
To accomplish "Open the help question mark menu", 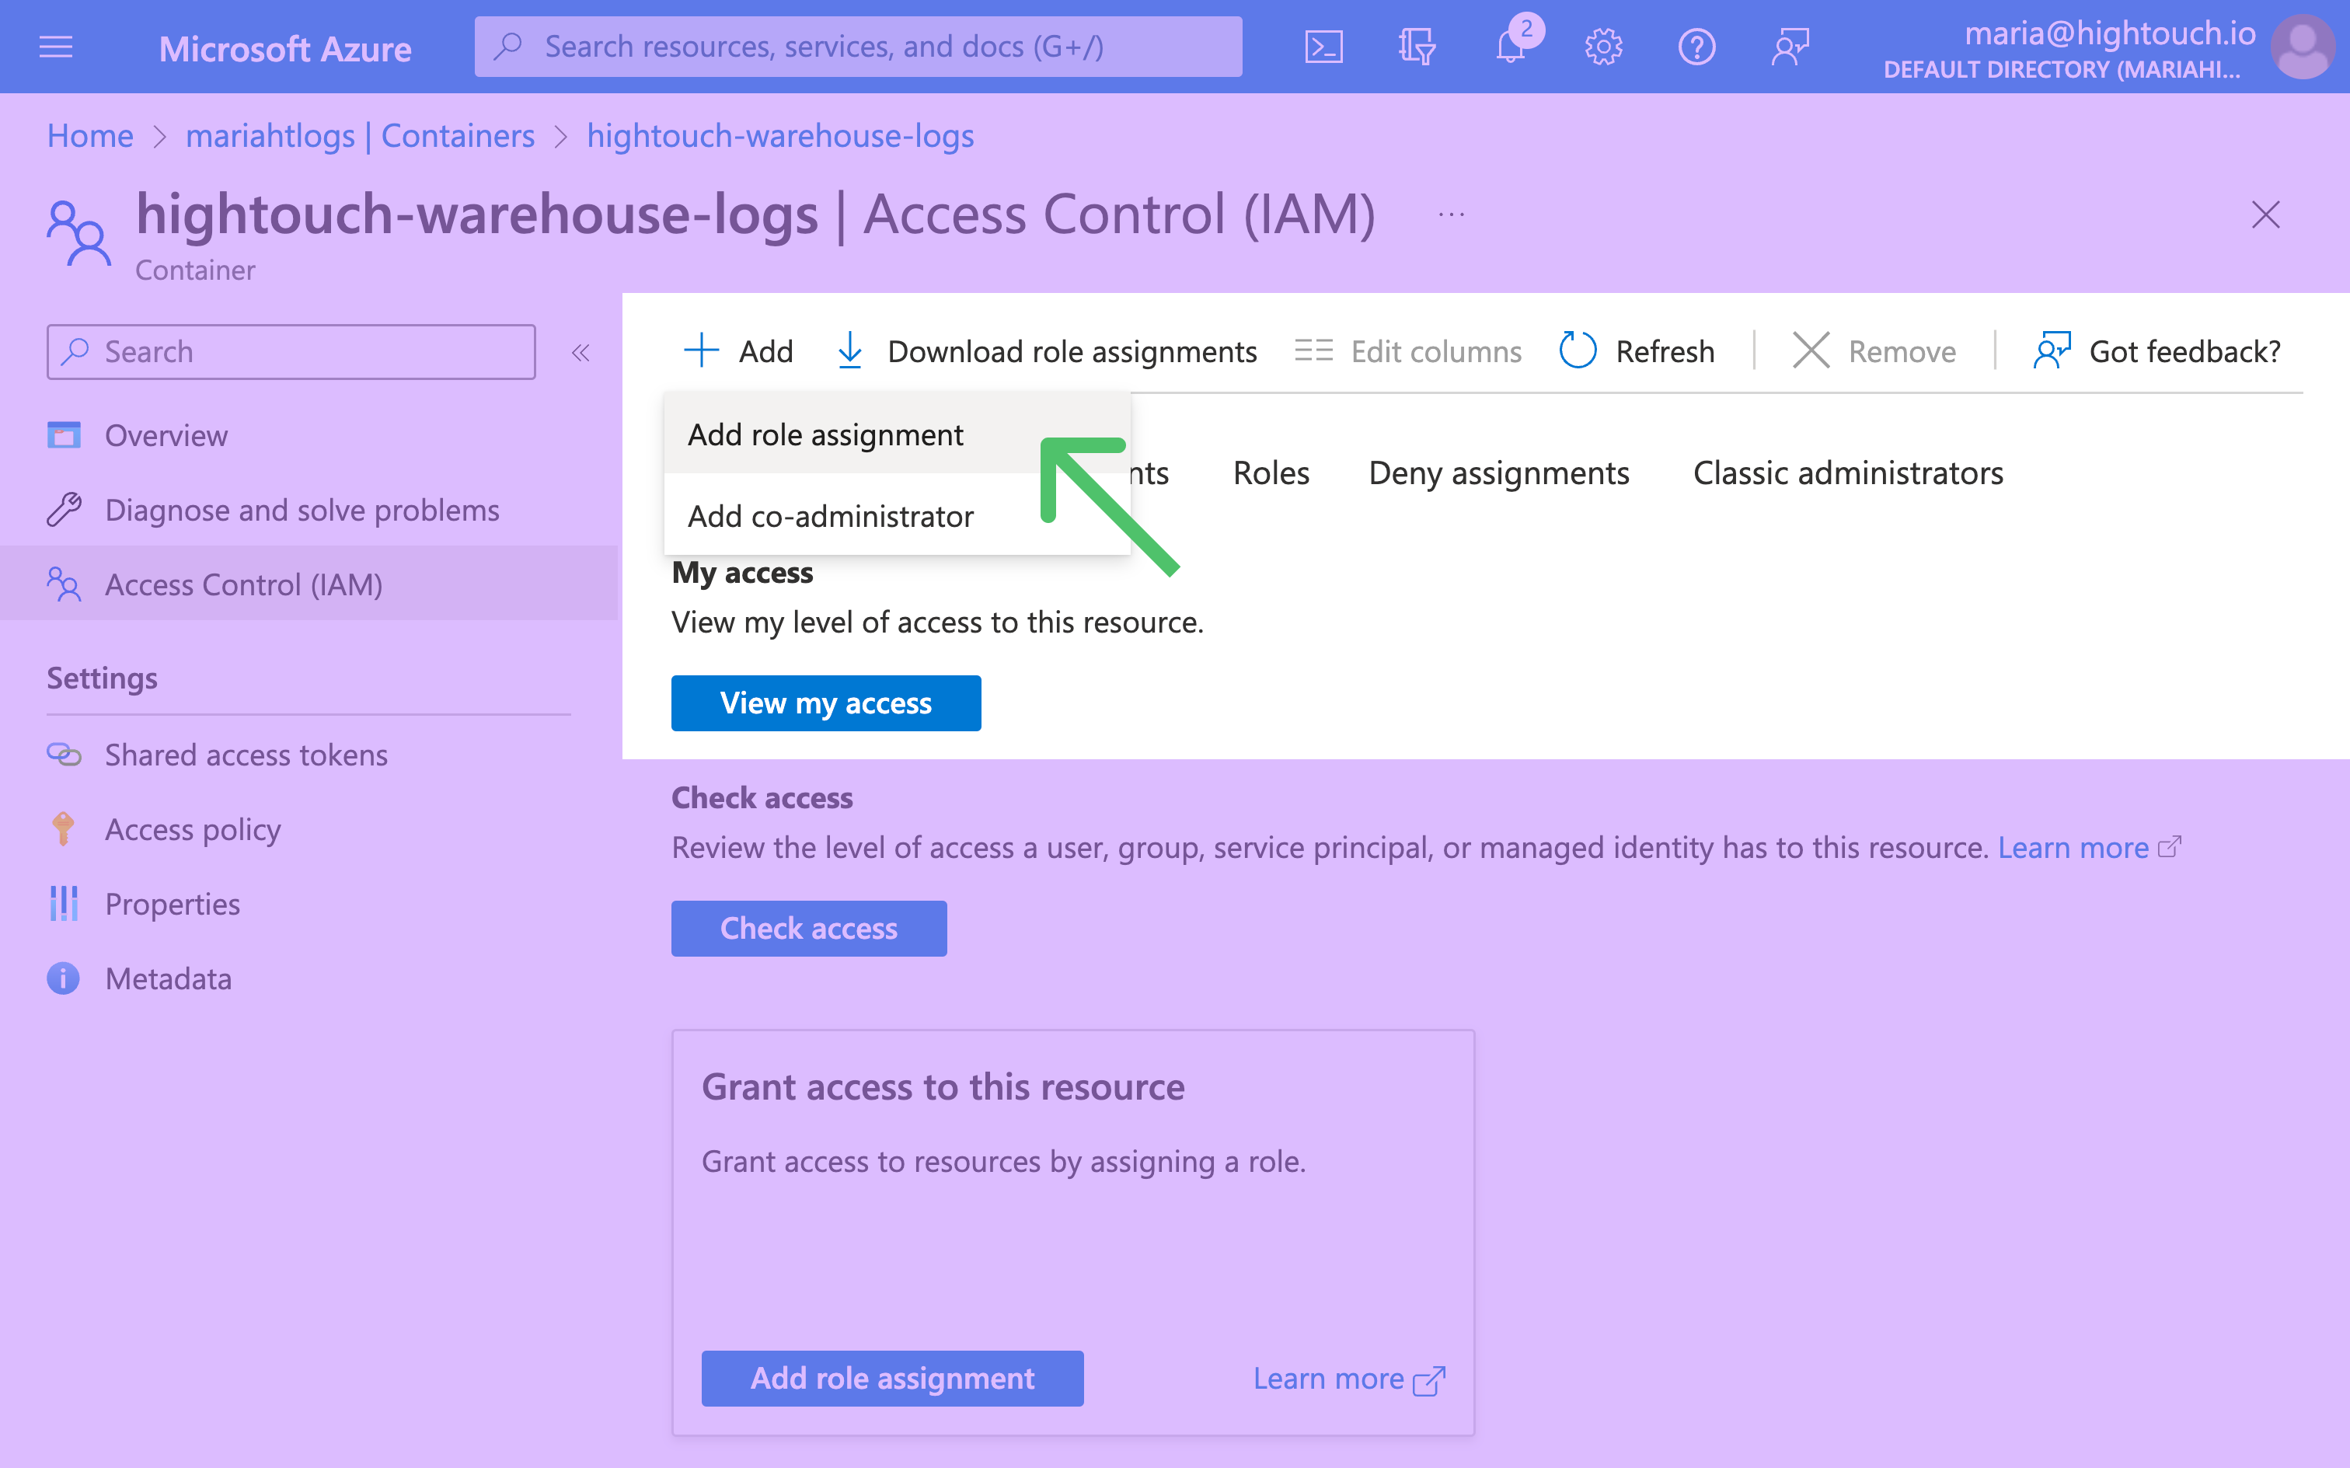I will [x=1696, y=47].
